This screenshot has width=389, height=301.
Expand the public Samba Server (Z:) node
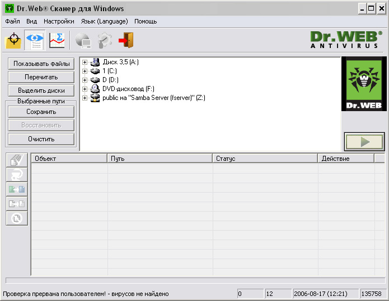point(85,98)
